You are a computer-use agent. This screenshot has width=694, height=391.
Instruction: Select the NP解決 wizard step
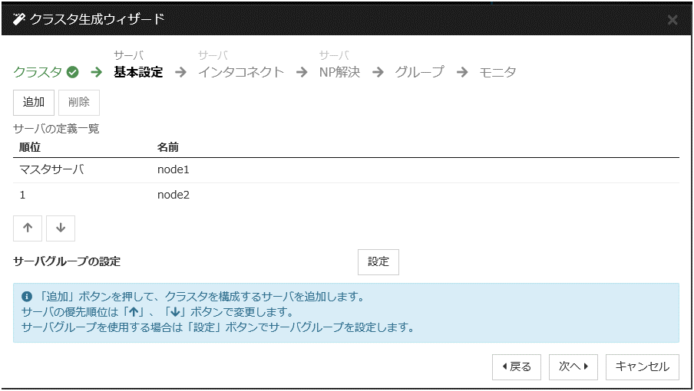339,73
